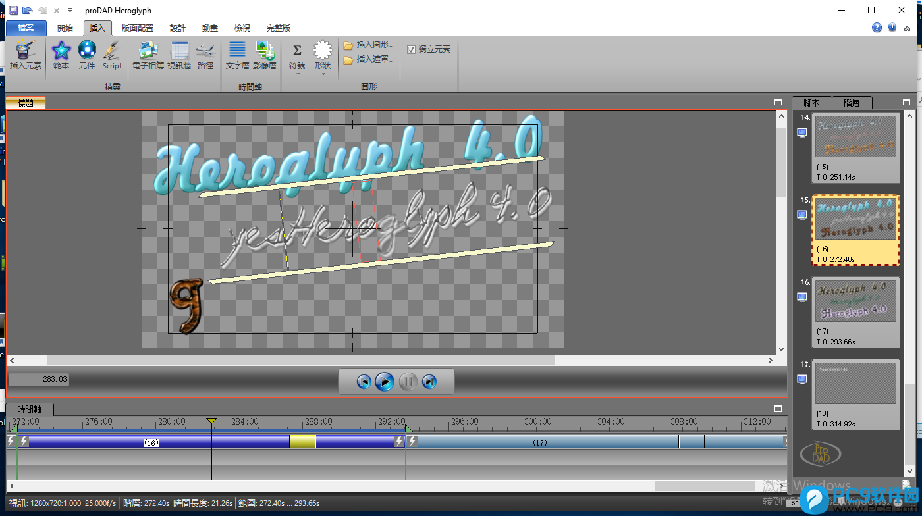Screen dimensions: 922x516
Task: Switch to the 設計 ribbon tab
Action: click(178, 28)
